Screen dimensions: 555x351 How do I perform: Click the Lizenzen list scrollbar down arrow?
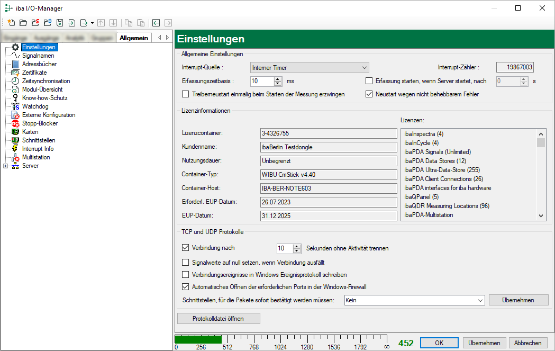[541, 215]
